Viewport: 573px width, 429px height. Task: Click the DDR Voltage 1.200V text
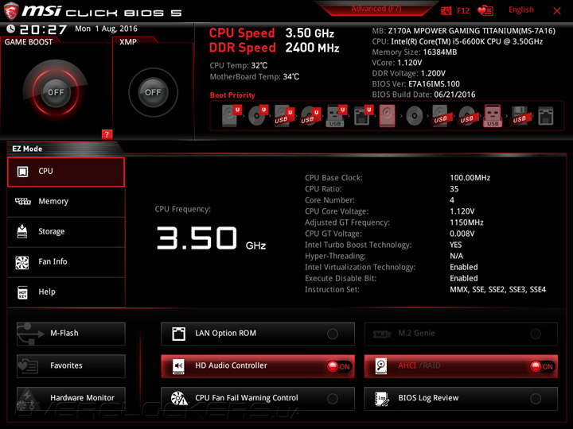(408, 73)
